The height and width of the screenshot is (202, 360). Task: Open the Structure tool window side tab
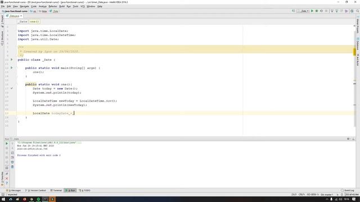click(x=2, y=38)
